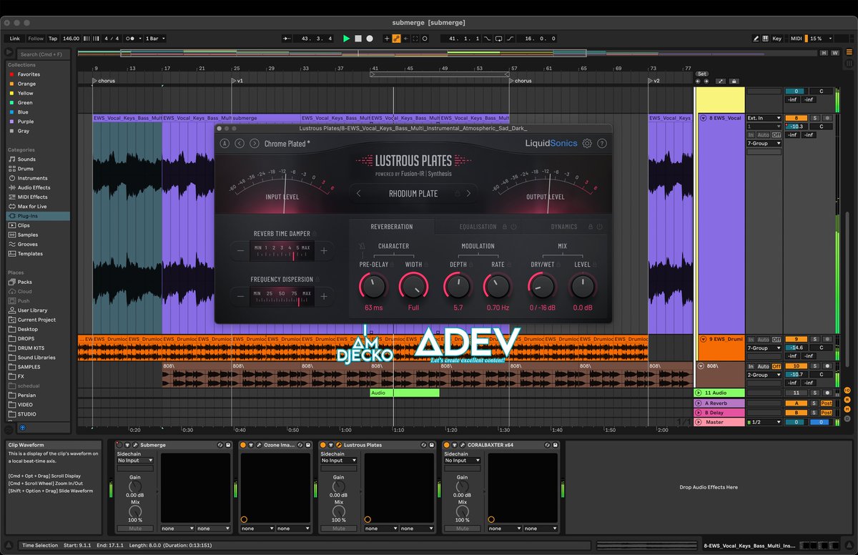Select the Orange collection
The image size is (858, 555).
pos(26,84)
